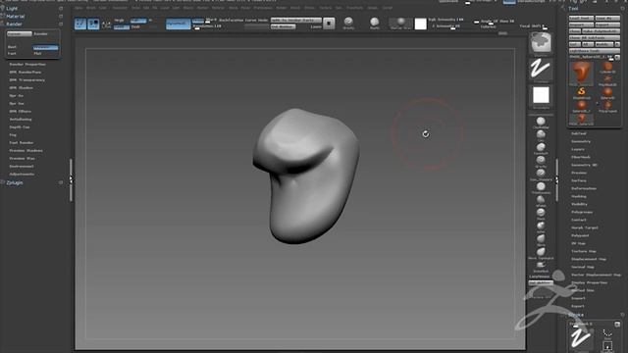Expand Render Properties section
This screenshot has width=628, height=353.
pyautogui.click(x=27, y=65)
